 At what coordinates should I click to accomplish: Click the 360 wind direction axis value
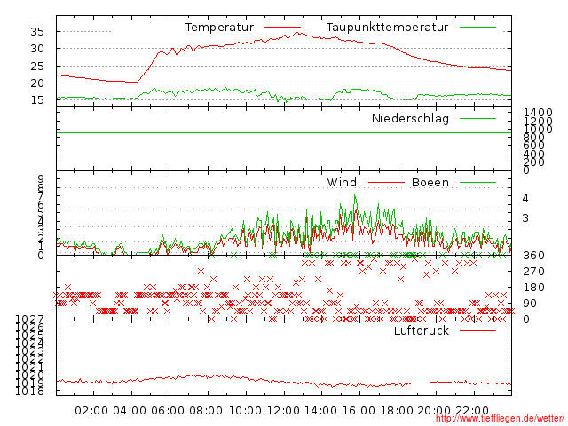[x=533, y=256]
